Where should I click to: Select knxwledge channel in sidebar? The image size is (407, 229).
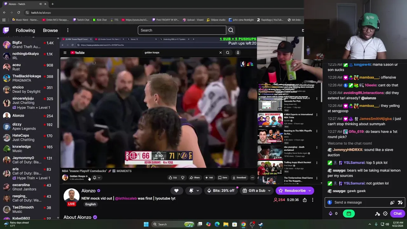click(x=29, y=149)
